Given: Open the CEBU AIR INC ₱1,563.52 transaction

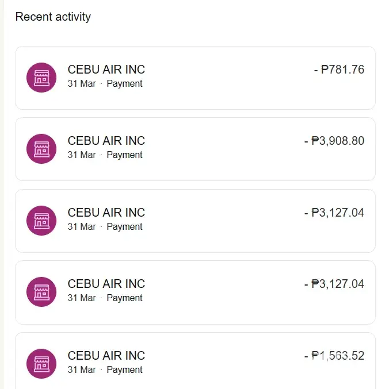Looking at the screenshot, I should click(106, 356).
